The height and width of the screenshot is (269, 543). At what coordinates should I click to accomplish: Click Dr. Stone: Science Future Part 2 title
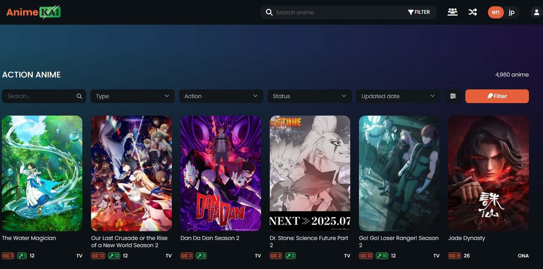point(309,242)
